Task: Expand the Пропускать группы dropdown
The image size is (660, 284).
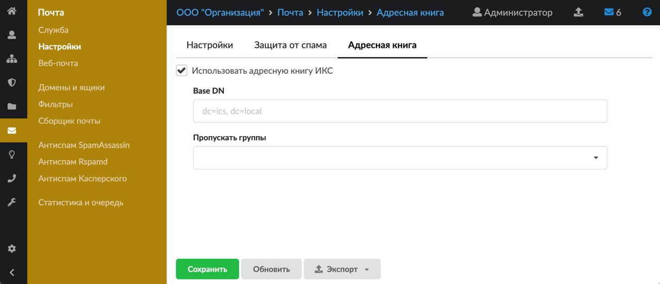Action: 400,158
